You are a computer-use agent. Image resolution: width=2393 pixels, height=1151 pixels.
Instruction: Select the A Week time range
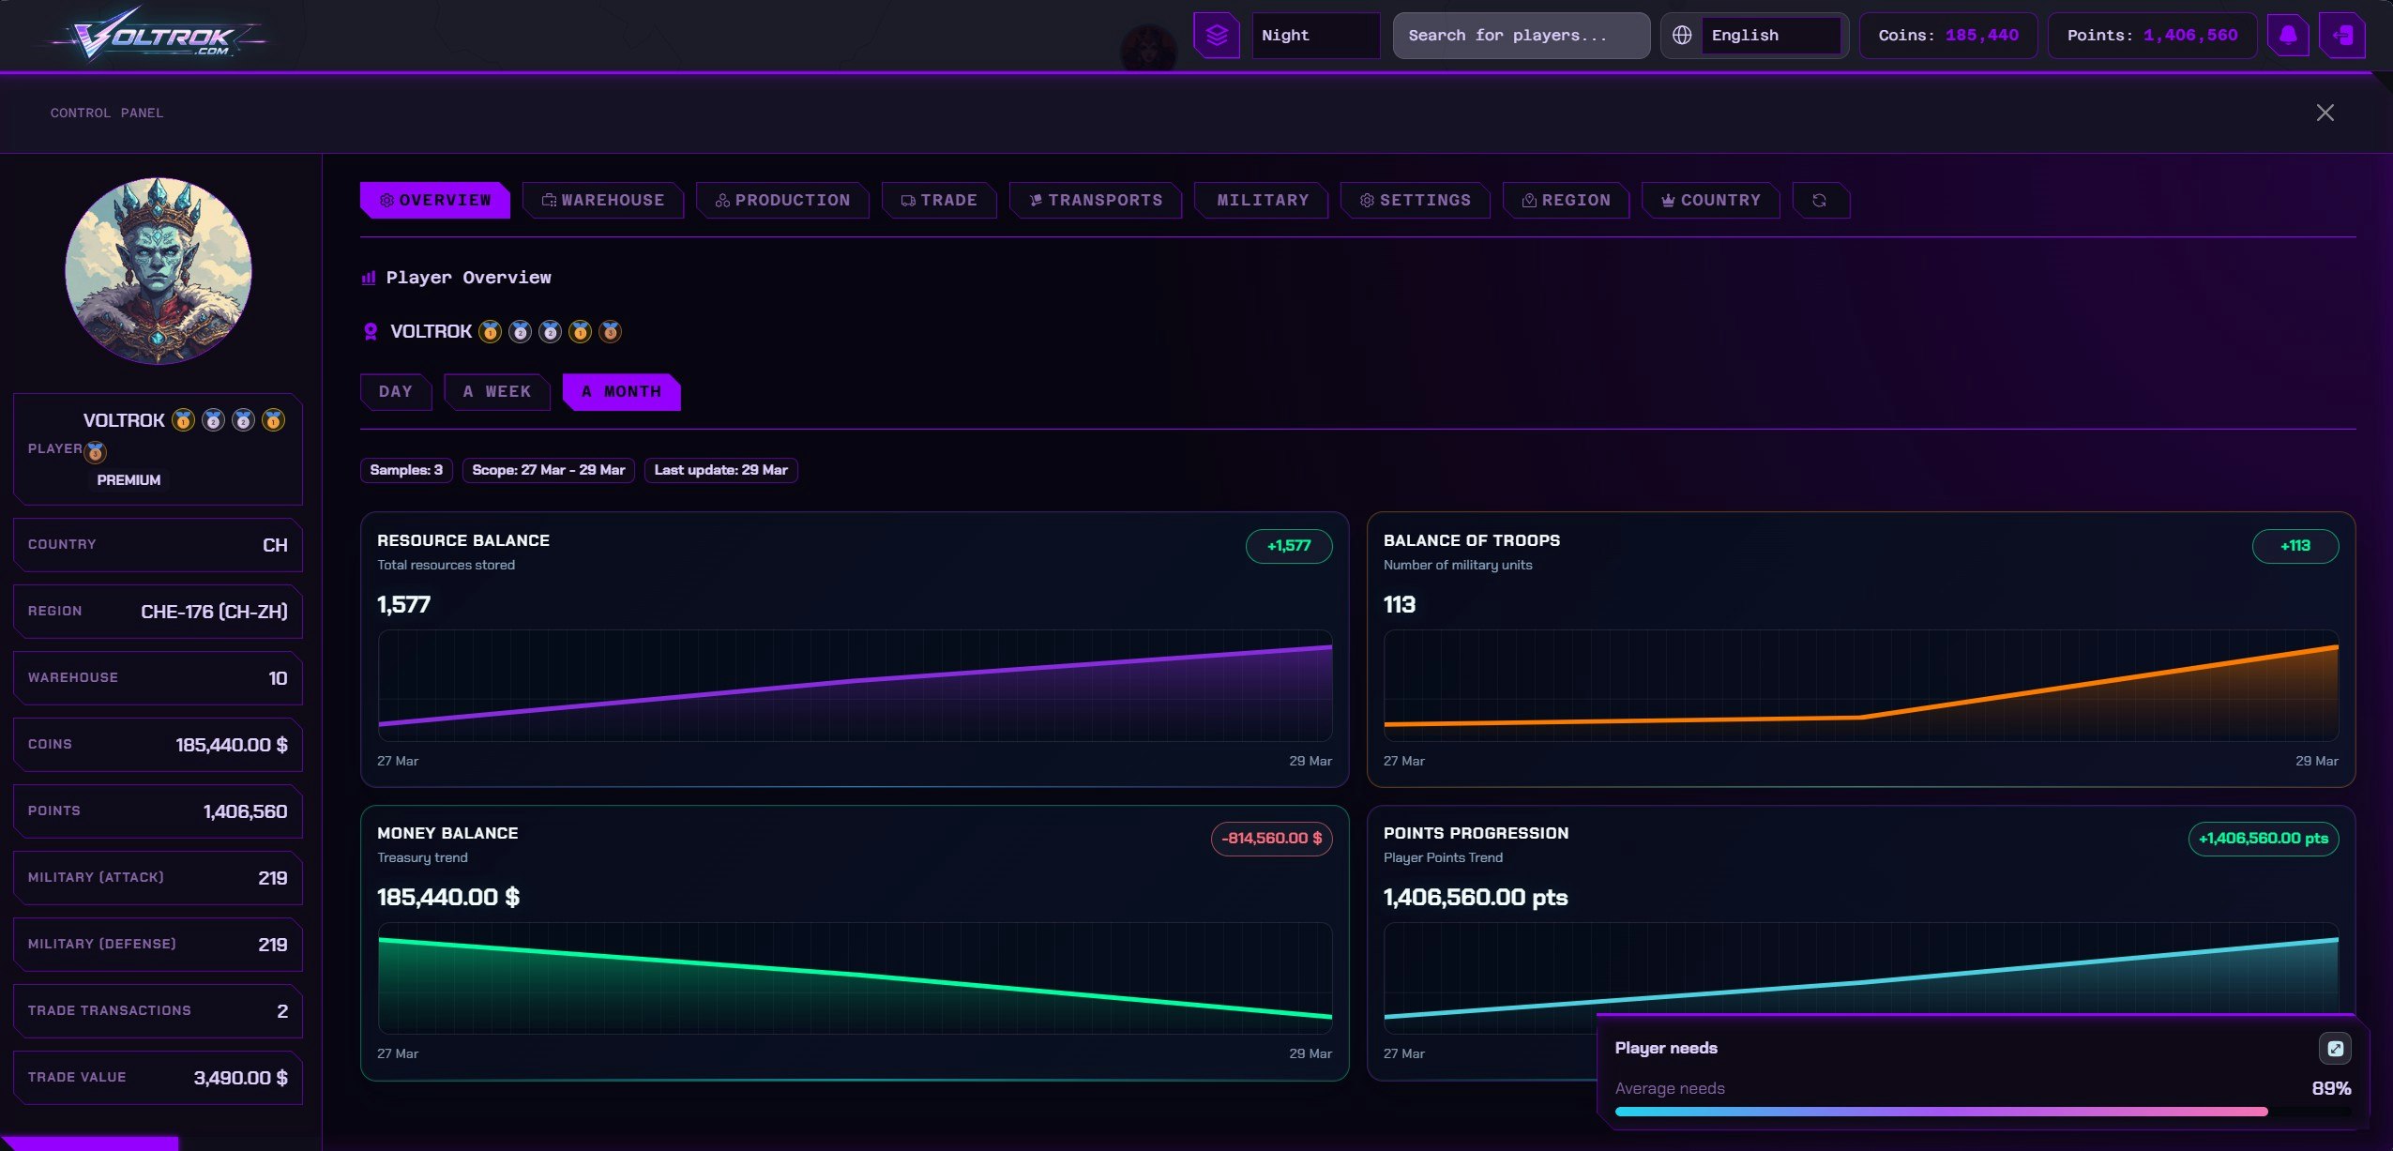coord(496,392)
